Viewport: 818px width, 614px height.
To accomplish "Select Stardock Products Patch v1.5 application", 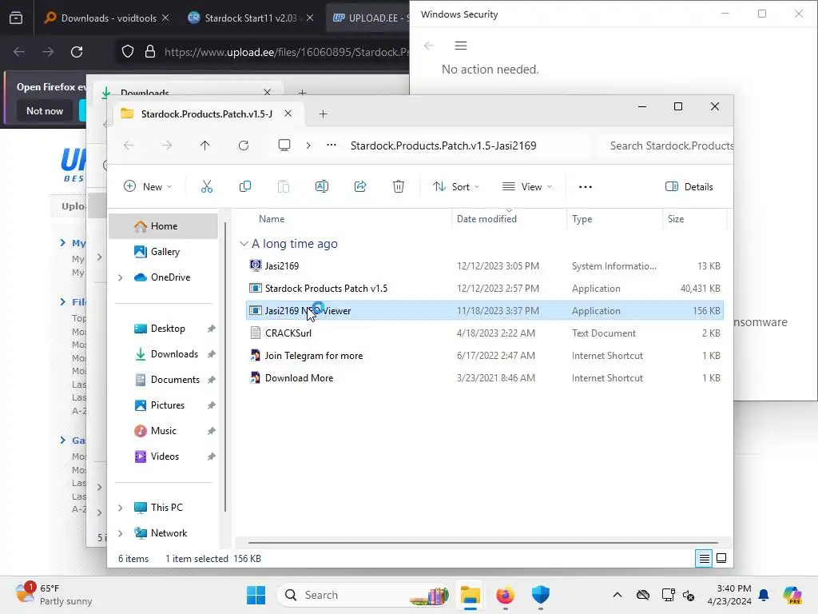I will click(485, 288).
